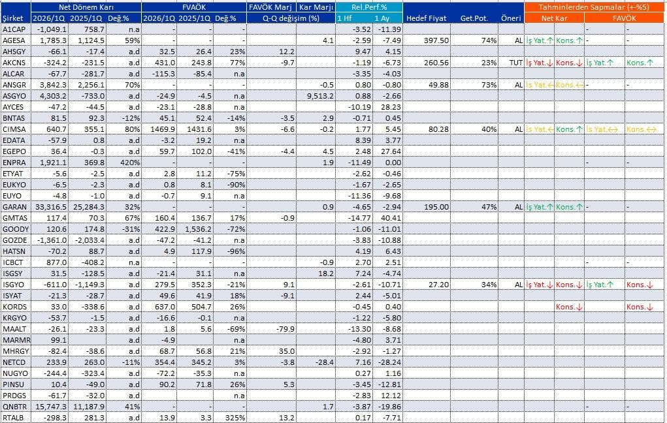This screenshot has width=667, height=423.
Task: Click the Get.Pot. column header
Action: tap(474, 18)
